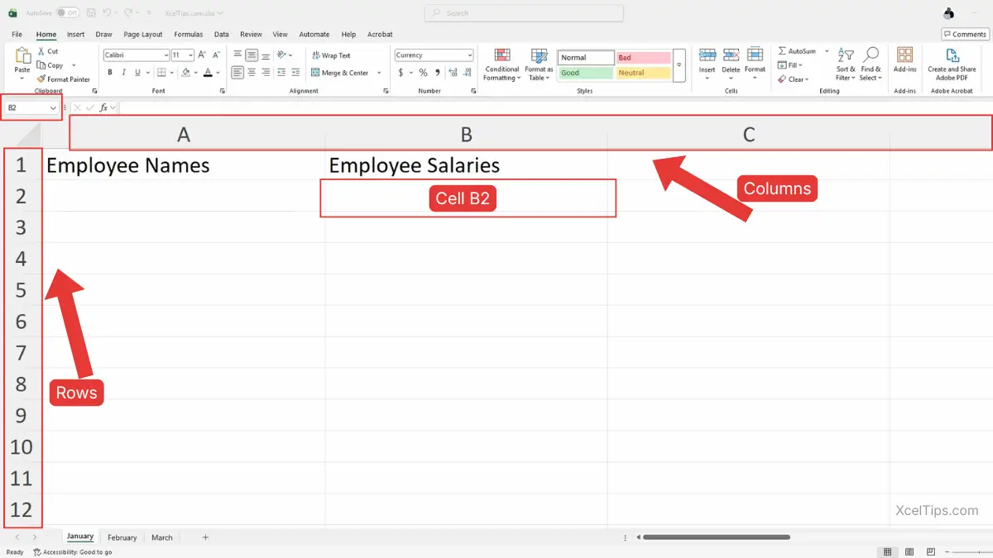Click the new sheet plus button
This screenshot has width=993, height=558.
[205, 537]
